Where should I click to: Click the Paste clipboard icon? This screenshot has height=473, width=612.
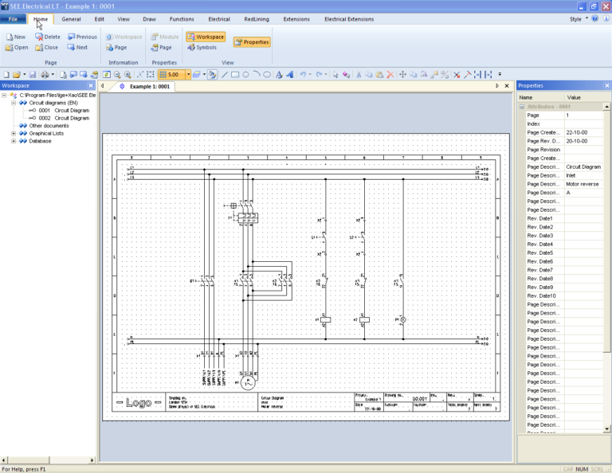379,75
